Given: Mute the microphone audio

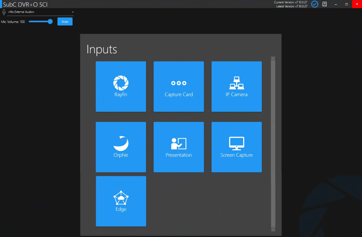Looking at the screenshot, I should tap(65, 22).
